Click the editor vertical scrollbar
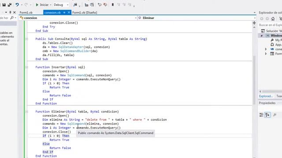 point(254,80)
